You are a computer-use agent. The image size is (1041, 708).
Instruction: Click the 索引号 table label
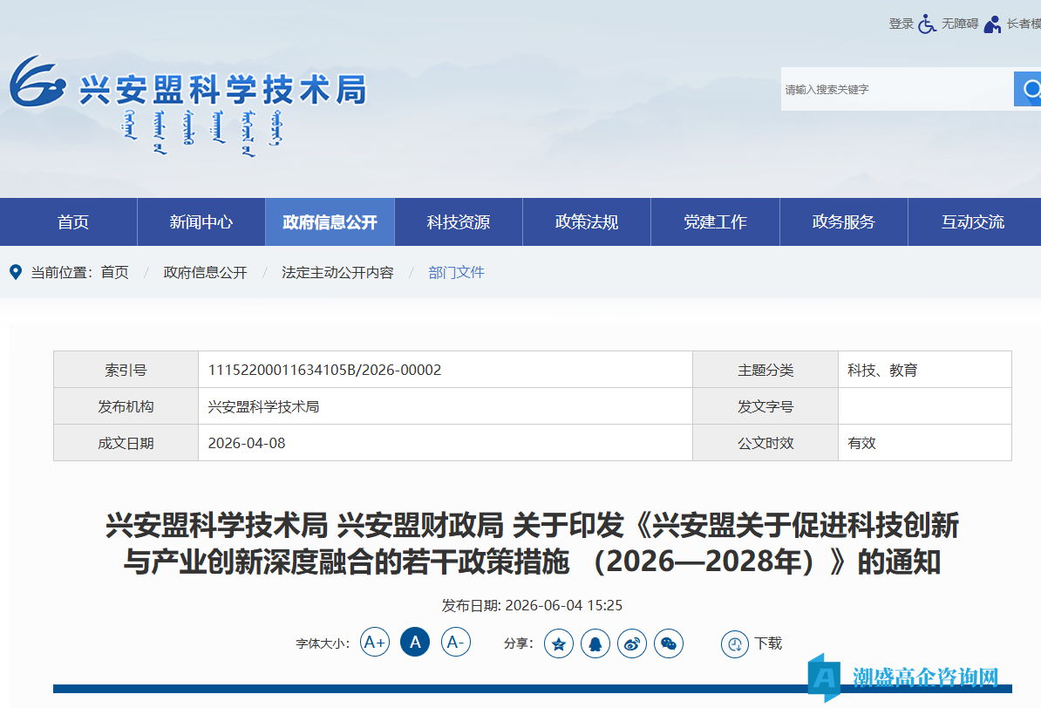pos(126,370)
